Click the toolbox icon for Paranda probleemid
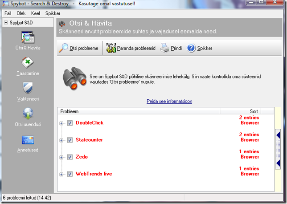 (111, 48)
